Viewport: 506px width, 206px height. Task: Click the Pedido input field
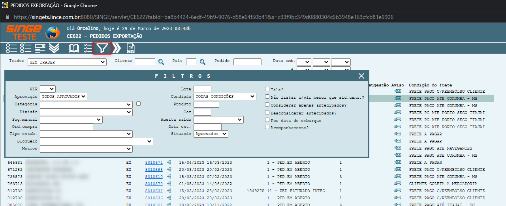pyautogui.click(x=247, y=62)
